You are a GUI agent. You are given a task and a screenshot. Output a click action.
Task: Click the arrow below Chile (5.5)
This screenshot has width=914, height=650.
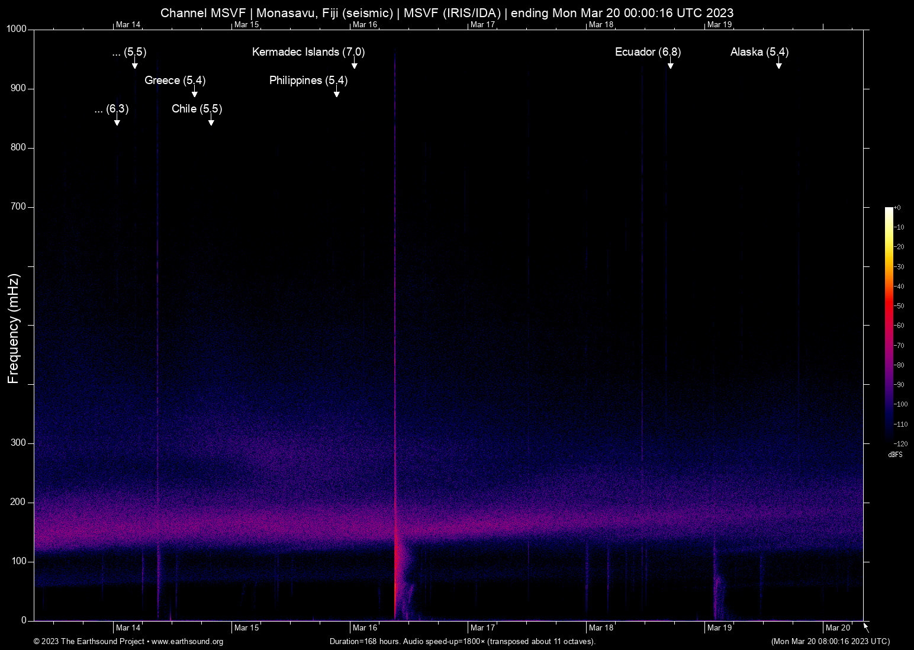click(211, 121)
